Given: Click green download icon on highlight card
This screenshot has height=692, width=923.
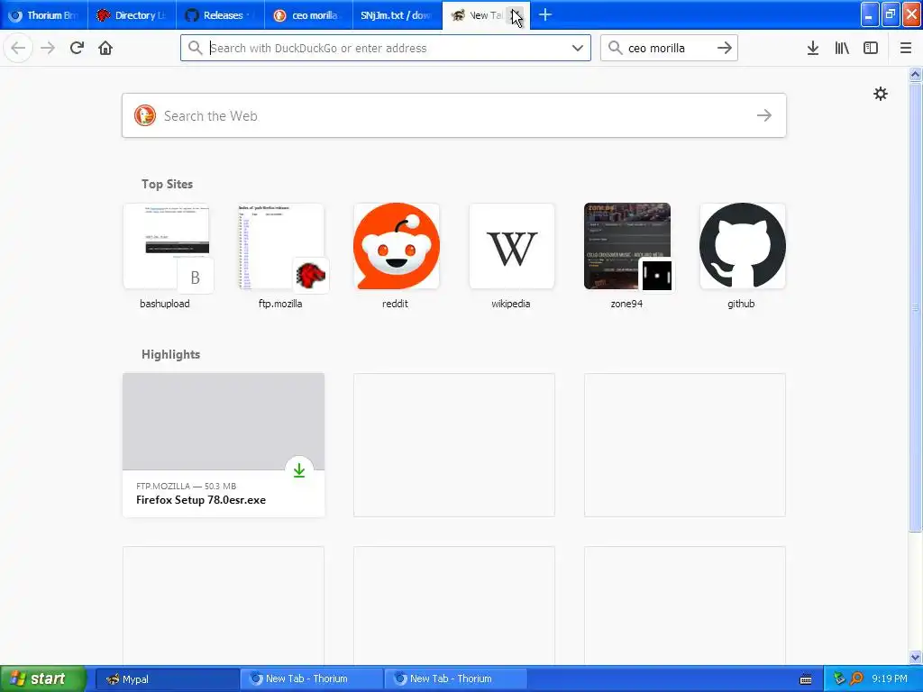Looking at the screenshot, I should pyautogui.click(x=299, y=470).
